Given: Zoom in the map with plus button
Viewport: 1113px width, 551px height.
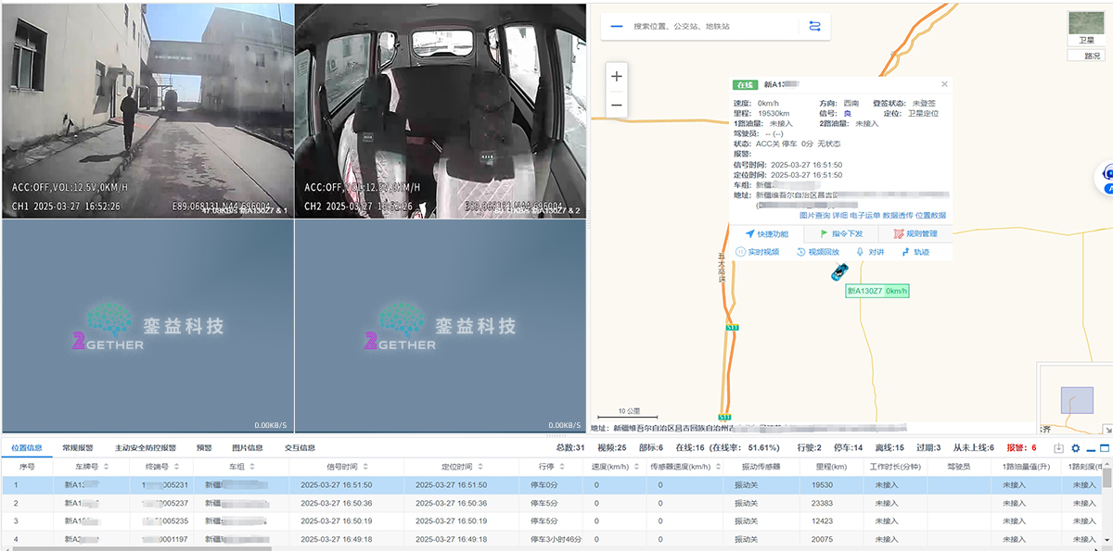Looking at the screenshot, I should click(x=617, y=76).
